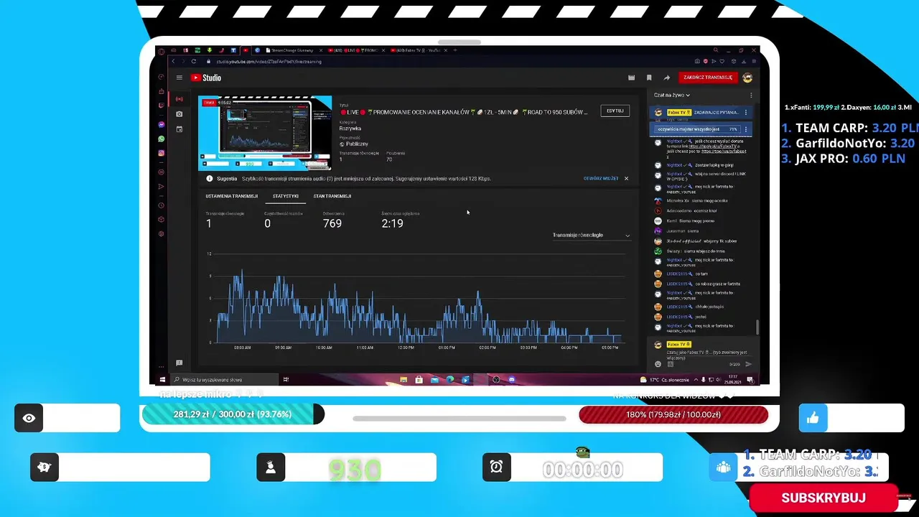Select the Stream live icon in Studio sidebar
This screenshot has width=919, height=517.
pos(179,99)
